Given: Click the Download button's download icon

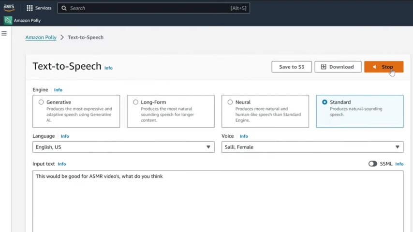Looking at the screenshot, I should tap(324, 67).
